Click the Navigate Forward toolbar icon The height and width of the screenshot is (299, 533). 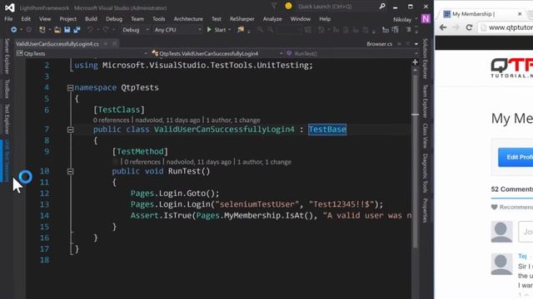point(28,30)
